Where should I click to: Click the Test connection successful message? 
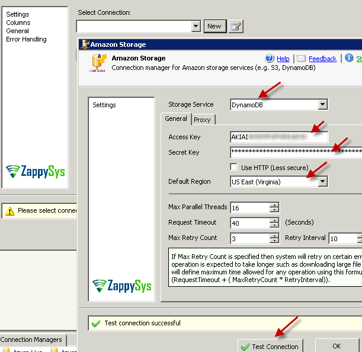point(142,323)
